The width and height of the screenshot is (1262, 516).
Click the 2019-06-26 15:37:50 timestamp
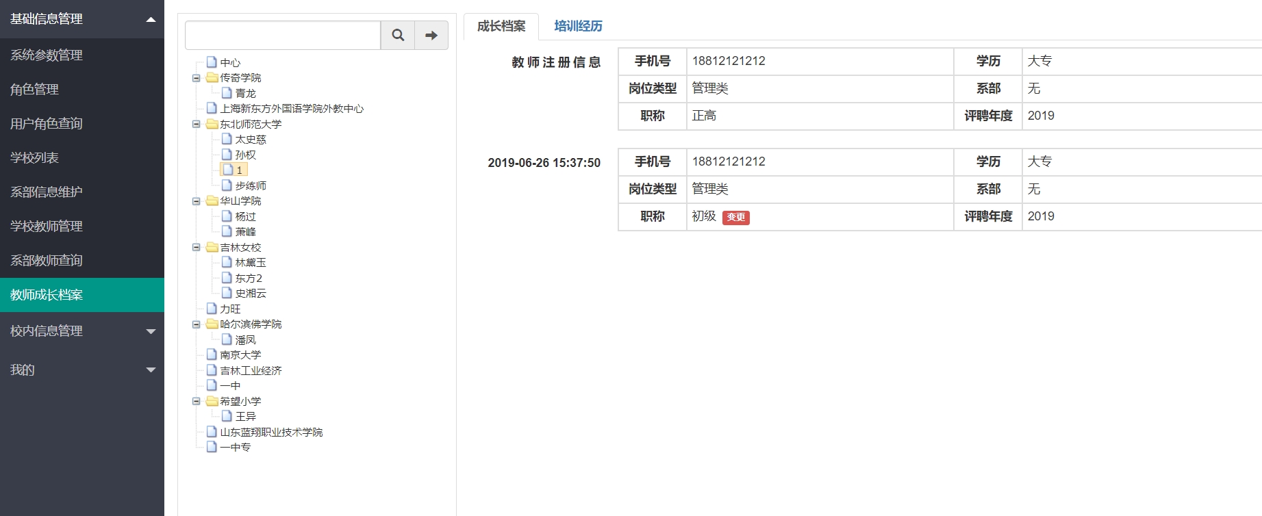544,163
